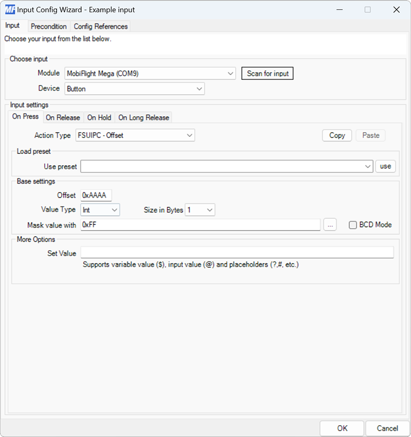Click the Set Value input field
The image size is (411, 437).
(x=236, y=253)
